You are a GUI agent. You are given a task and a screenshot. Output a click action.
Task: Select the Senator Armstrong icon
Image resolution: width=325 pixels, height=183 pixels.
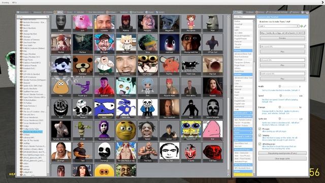(61, 131)
